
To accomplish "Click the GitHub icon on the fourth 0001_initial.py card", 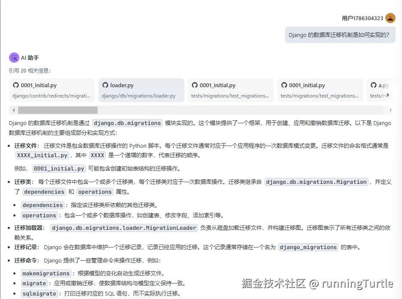I will [x=284, y=85].
